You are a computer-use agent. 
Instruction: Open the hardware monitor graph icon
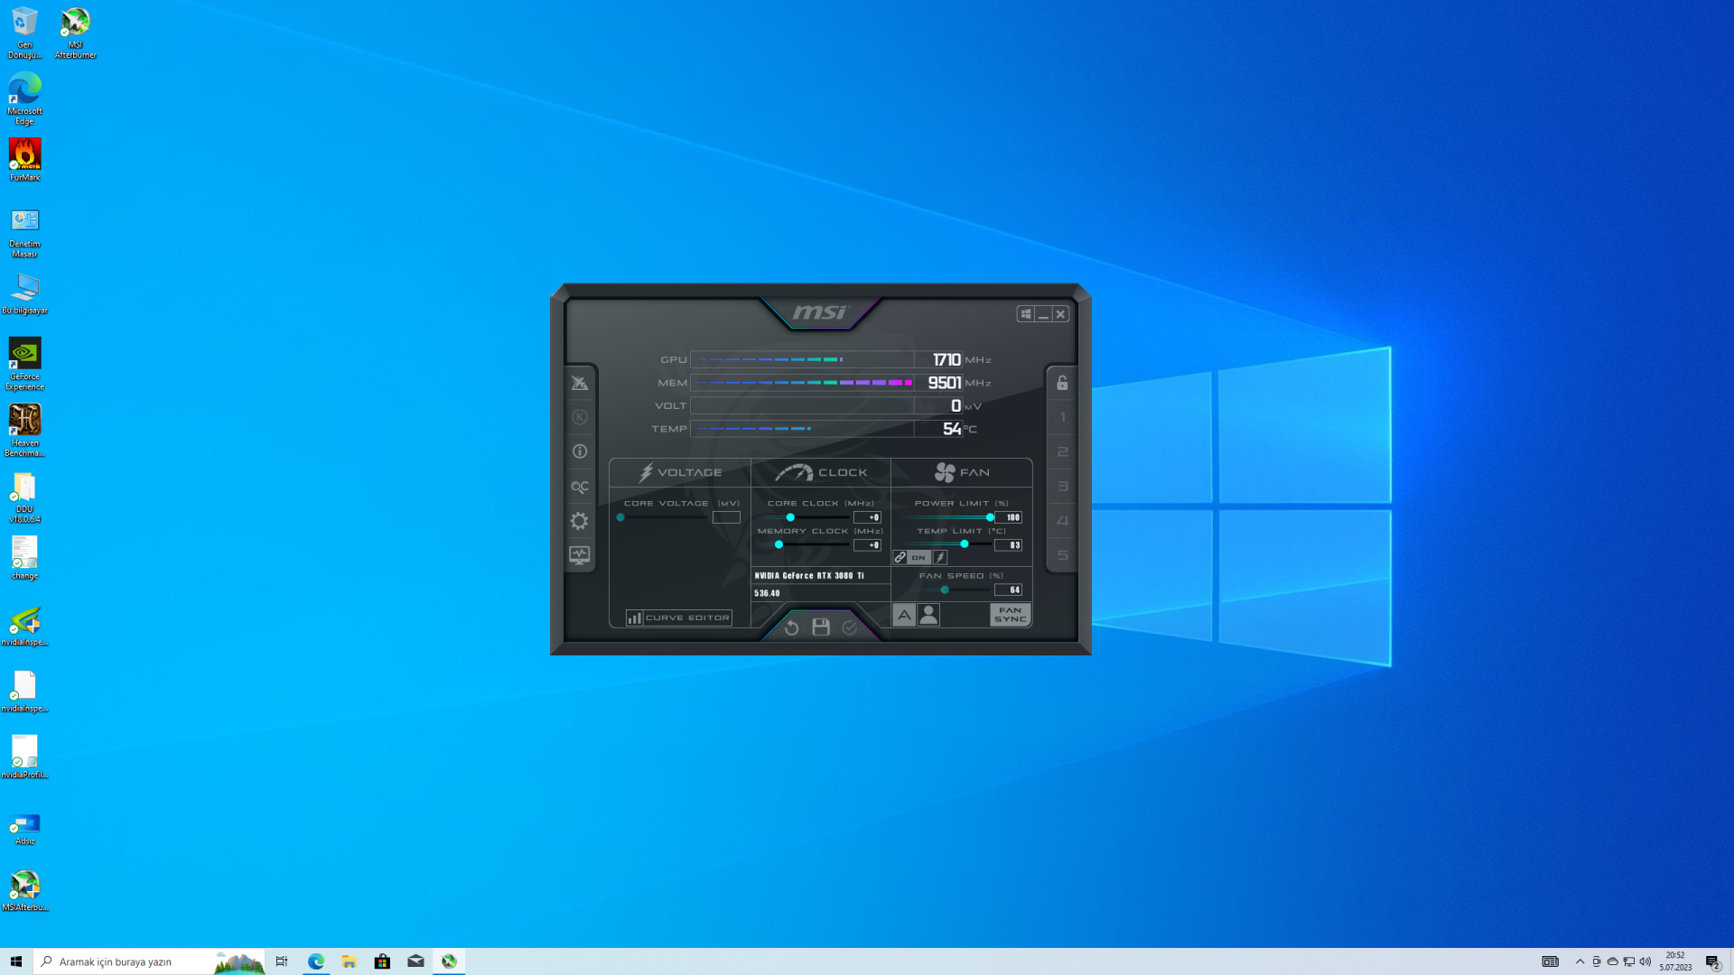coord(579,555)
